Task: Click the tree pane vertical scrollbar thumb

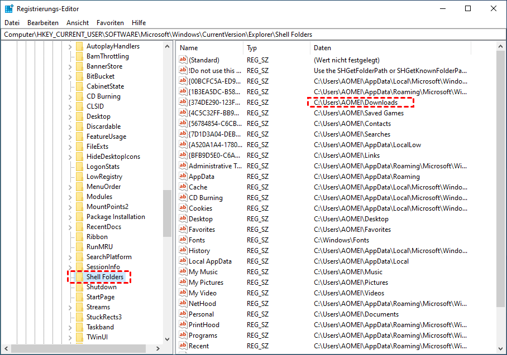Action: coord(167,213)
